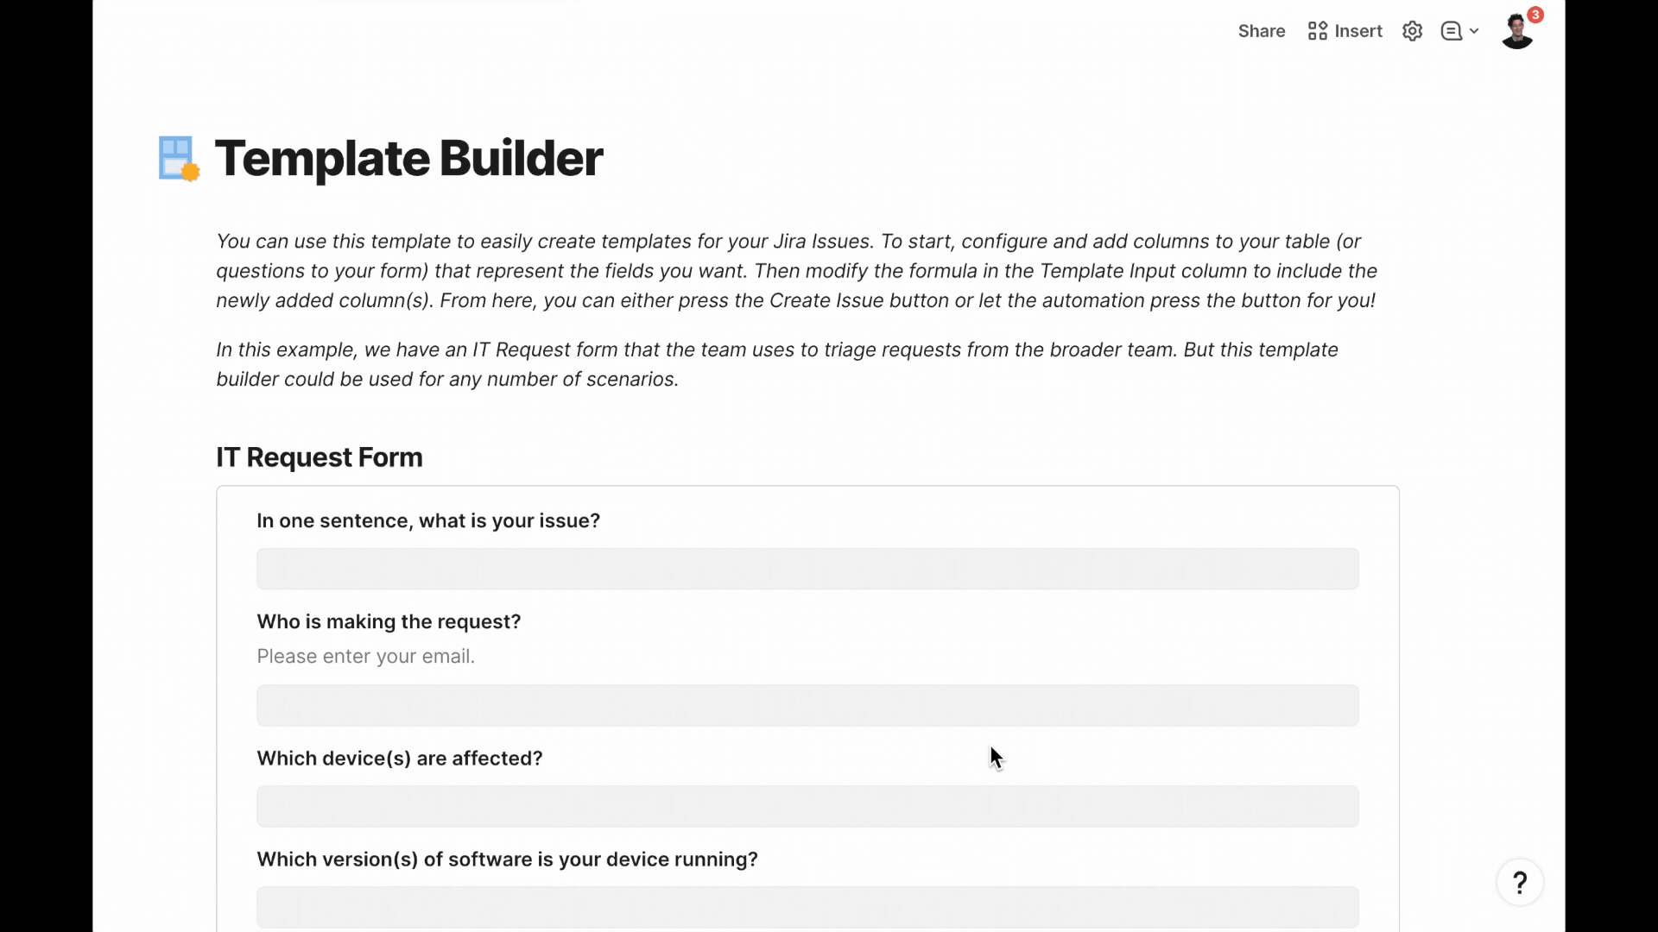Click 'Who is making the request?' label
The width and height of the screenshot is (1658, 932).
pos(389,622)
